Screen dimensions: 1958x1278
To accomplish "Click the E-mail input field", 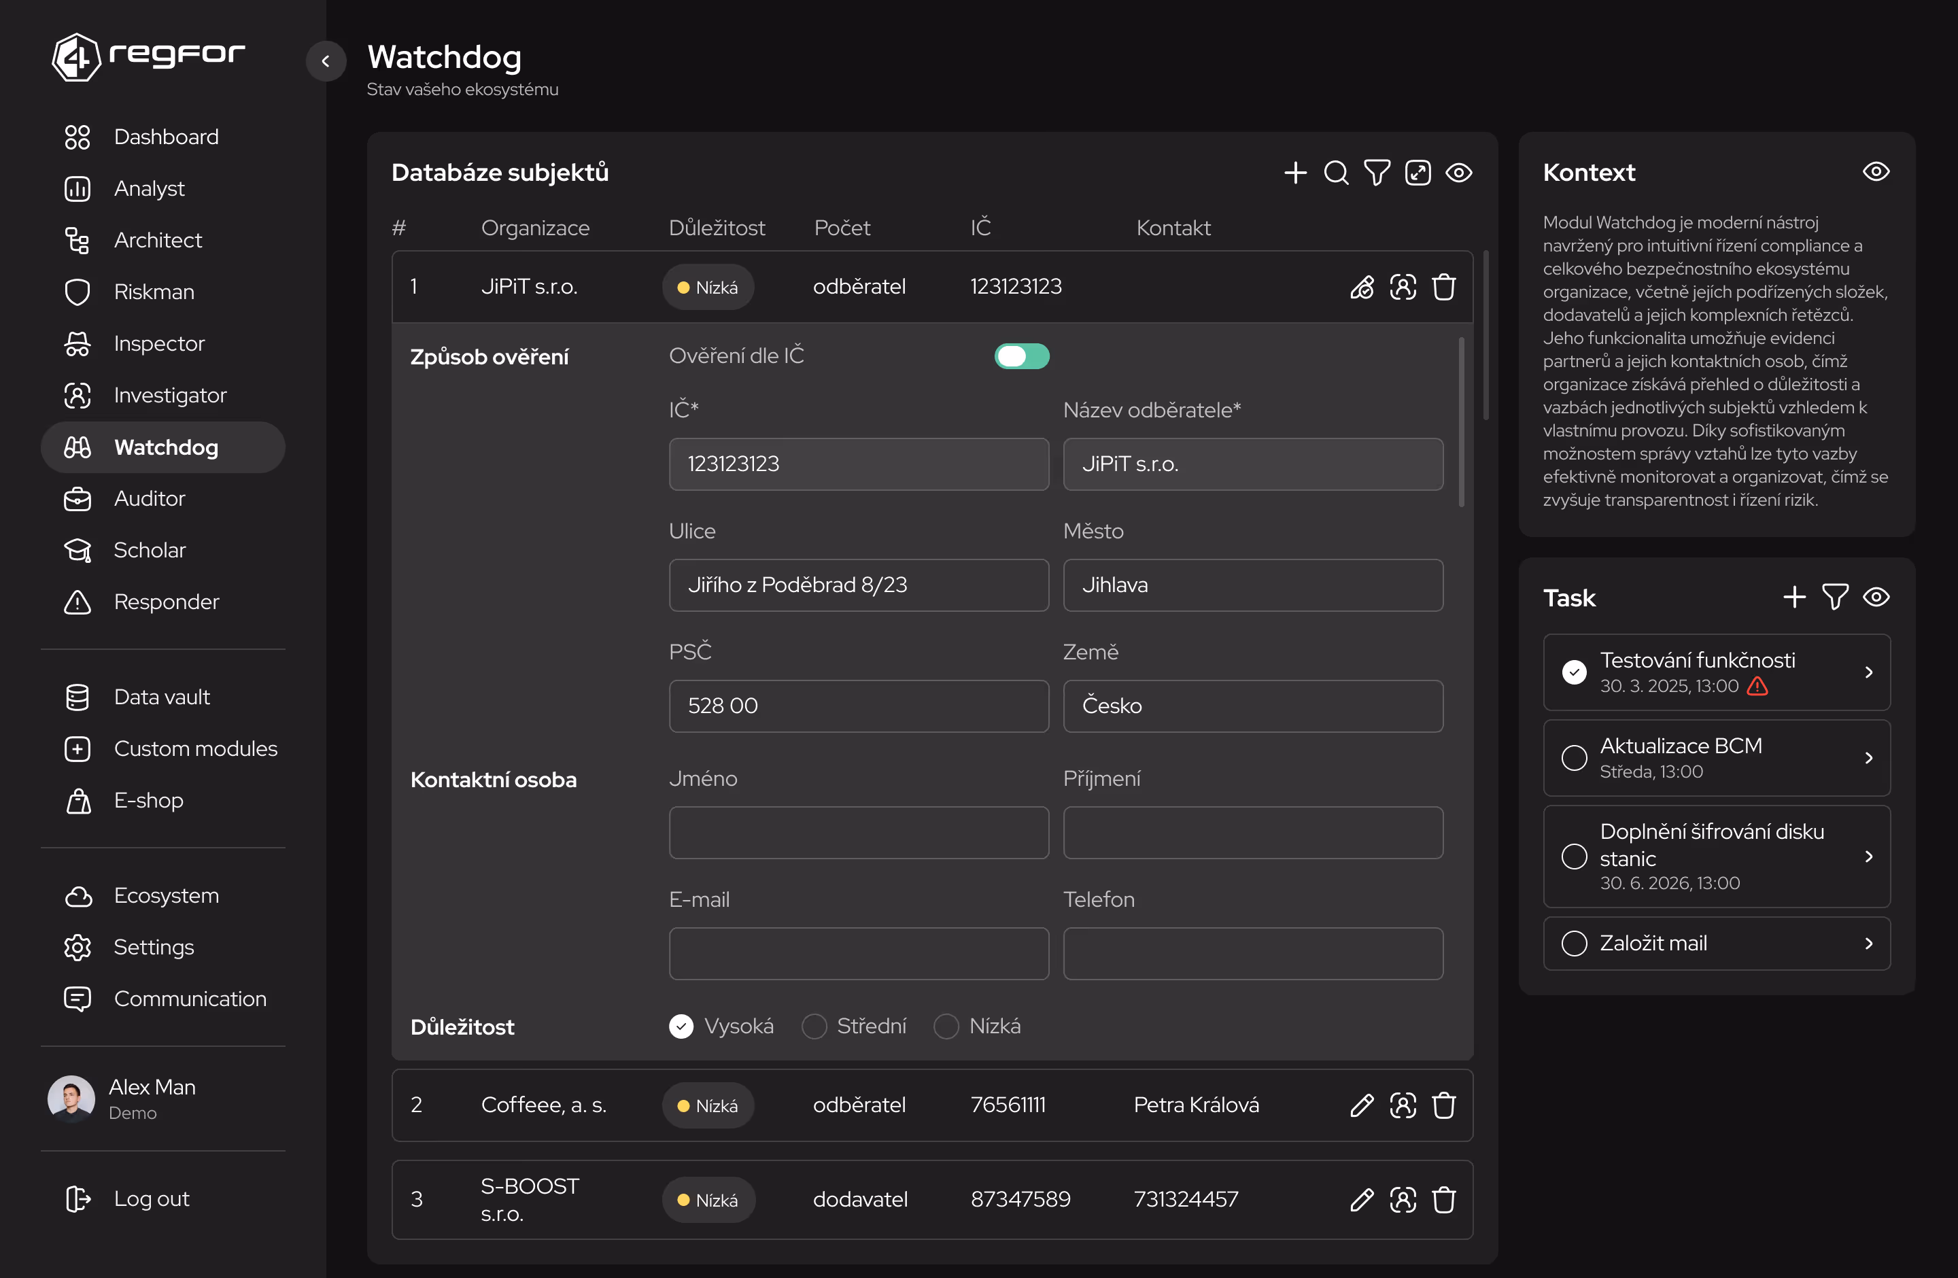I will [x=858, y=954].
